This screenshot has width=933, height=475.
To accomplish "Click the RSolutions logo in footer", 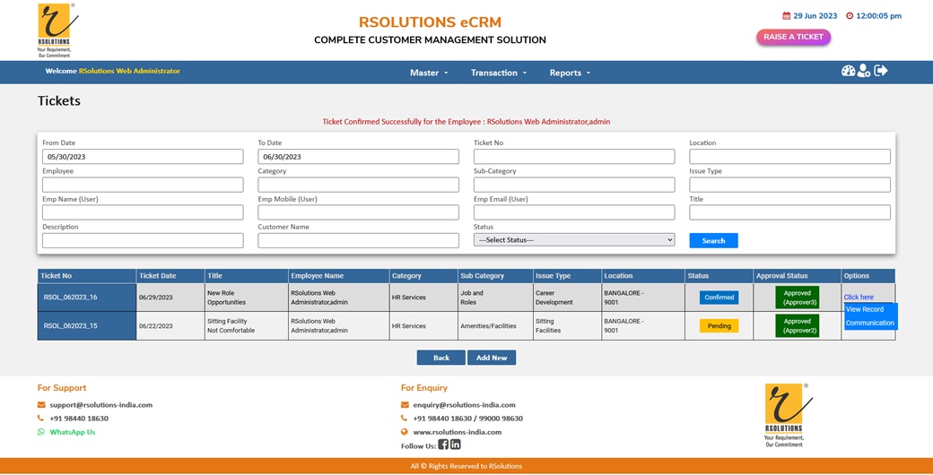I will pos(783,415).
